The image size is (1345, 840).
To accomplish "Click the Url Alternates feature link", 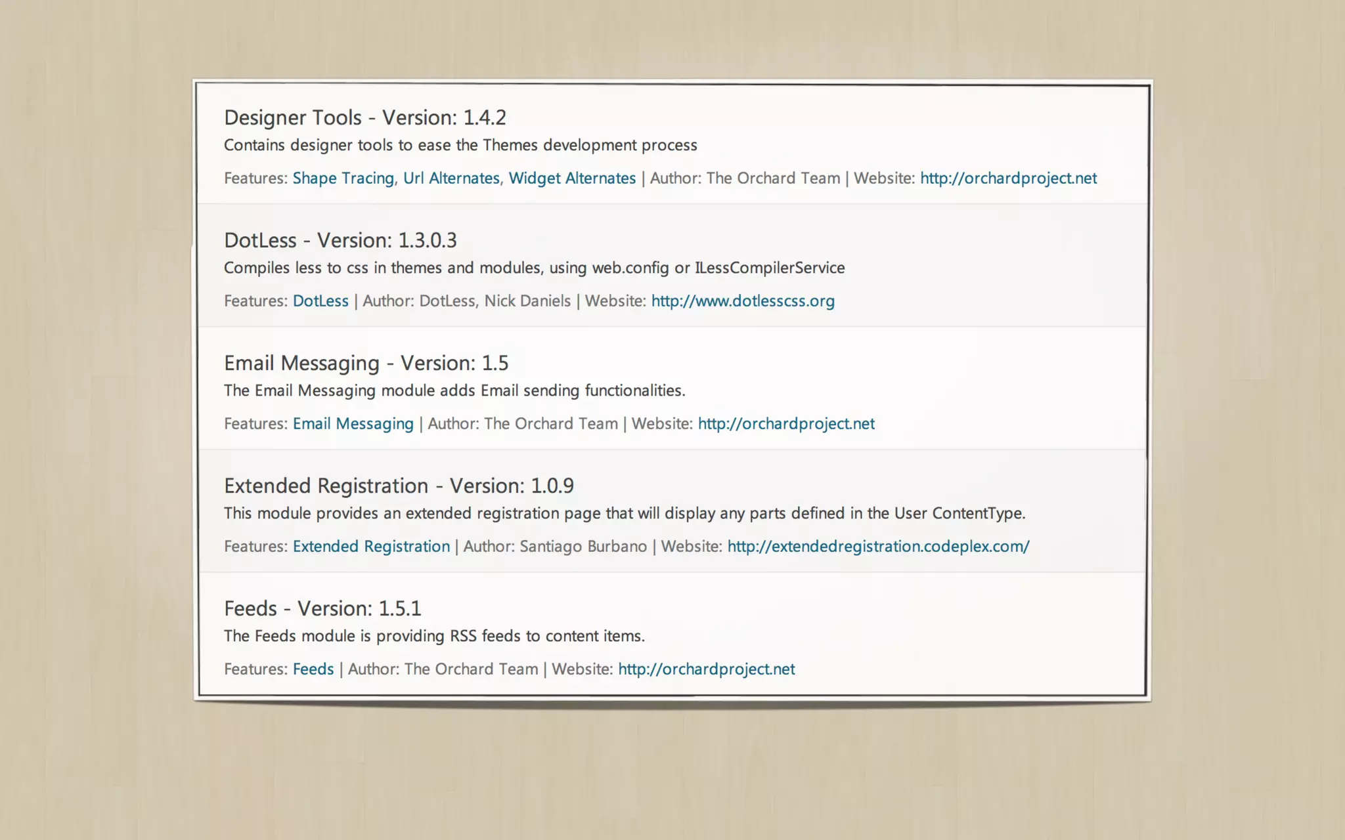I will 451,178.
